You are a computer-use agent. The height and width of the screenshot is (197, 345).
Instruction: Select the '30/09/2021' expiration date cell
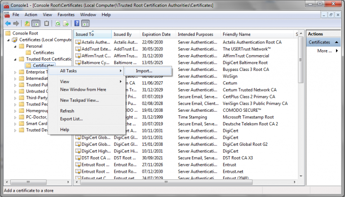pos(152,158)
